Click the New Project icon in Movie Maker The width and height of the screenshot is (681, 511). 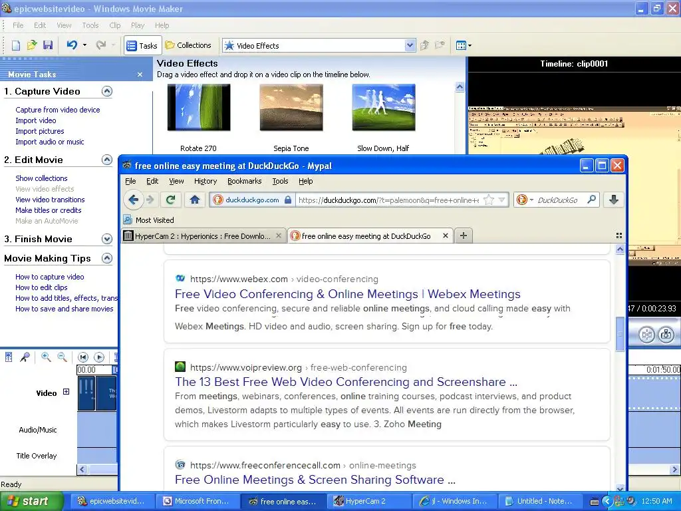coord(16,45)
